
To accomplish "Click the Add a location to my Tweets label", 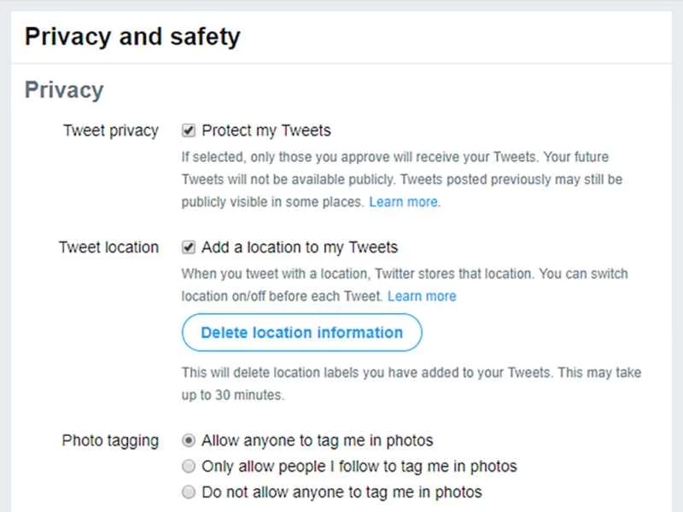I will tap(300, 247).
